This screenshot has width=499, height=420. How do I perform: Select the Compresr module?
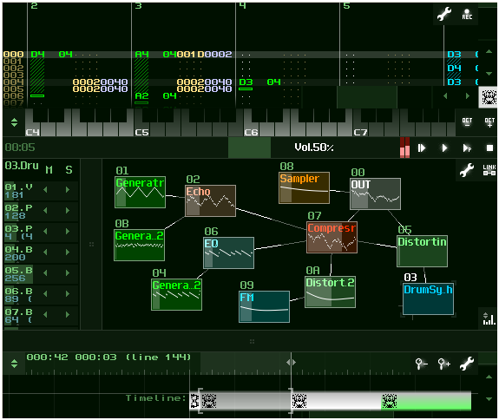(x=332, y=238)
